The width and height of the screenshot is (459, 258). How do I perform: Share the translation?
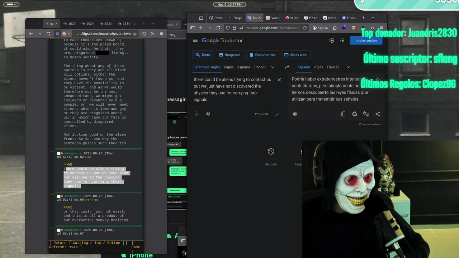[378, 114]
